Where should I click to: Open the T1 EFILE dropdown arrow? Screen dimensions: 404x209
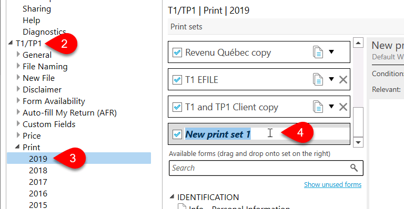[x=331, y=79]
